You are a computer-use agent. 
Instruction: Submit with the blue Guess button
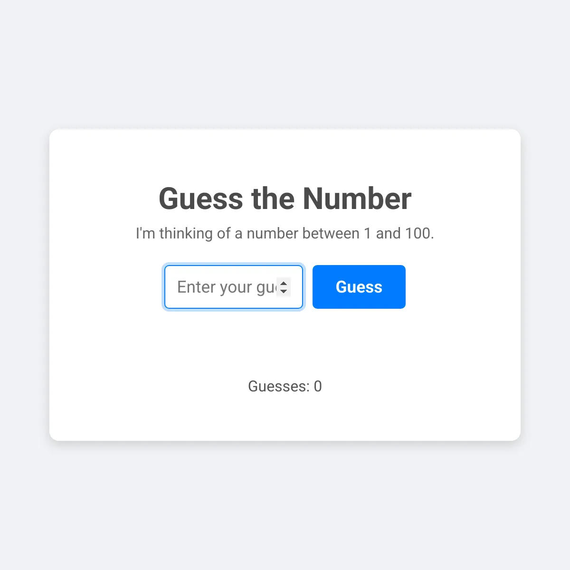[359, 287]
